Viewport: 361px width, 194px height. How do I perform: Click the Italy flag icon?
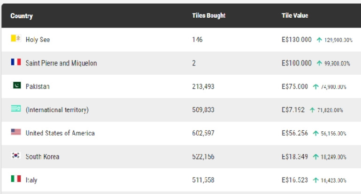click(x=16, y=179)
